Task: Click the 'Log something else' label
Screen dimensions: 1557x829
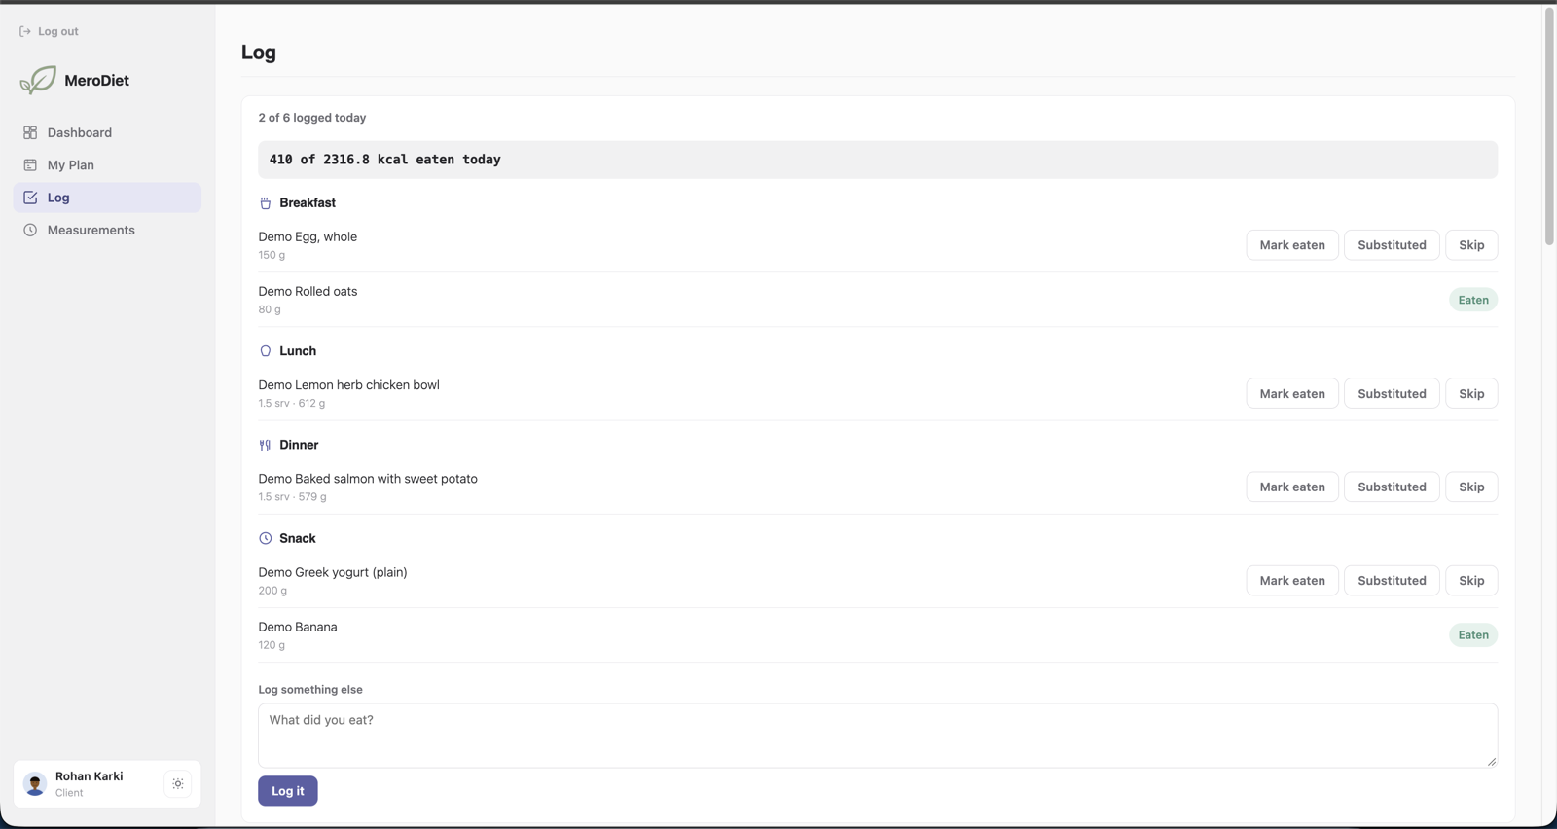Action: point(310,690)
